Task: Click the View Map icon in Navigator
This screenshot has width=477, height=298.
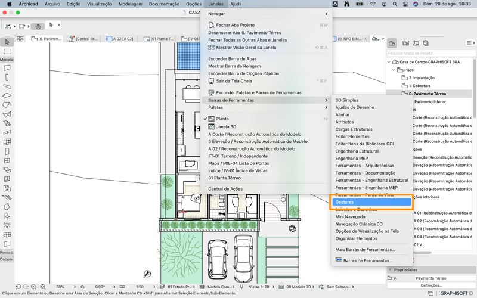Action: [405, 43]
